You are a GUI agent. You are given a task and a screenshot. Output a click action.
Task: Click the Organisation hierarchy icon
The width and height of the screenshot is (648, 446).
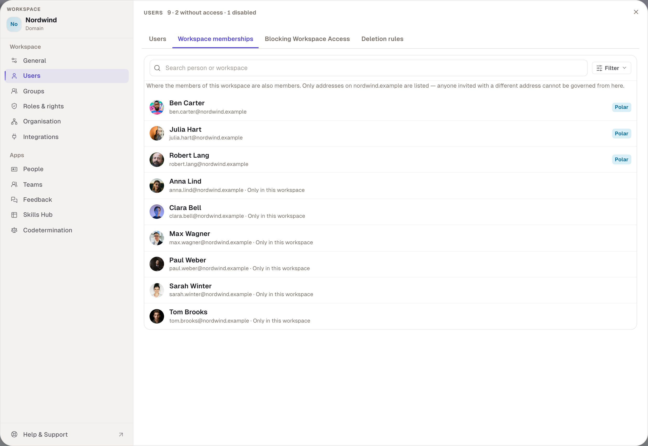(x=14, y=121)
